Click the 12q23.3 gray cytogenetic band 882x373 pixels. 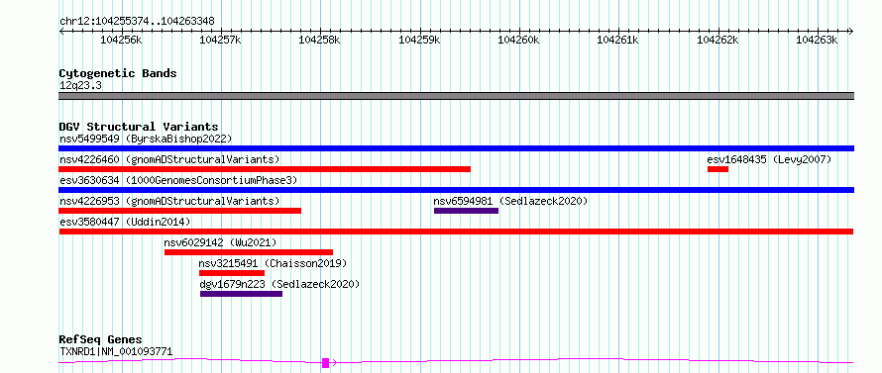456,96
